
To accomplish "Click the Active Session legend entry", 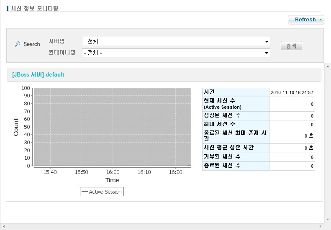I will click(x=102, y=192).
